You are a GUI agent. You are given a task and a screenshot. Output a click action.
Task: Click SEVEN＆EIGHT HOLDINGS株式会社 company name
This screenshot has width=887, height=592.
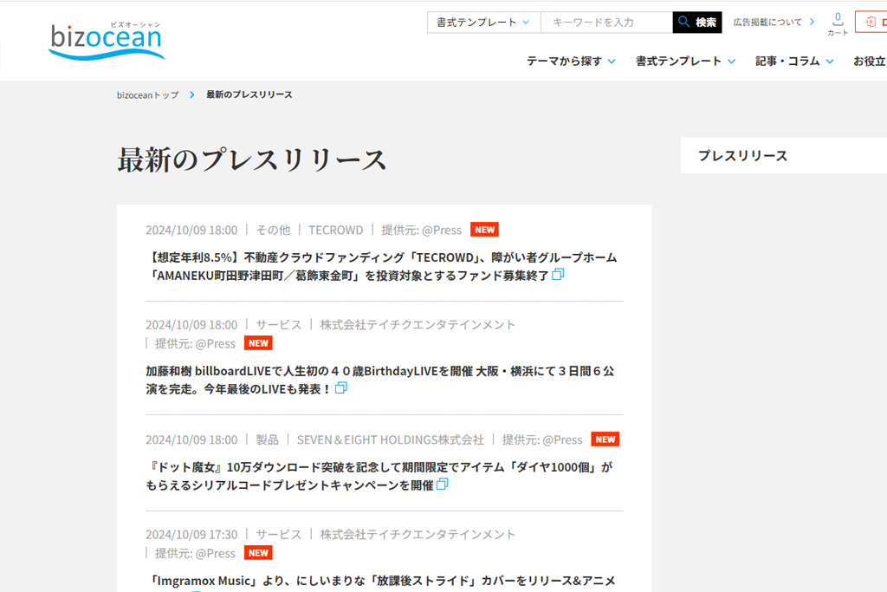coord(391,439)
